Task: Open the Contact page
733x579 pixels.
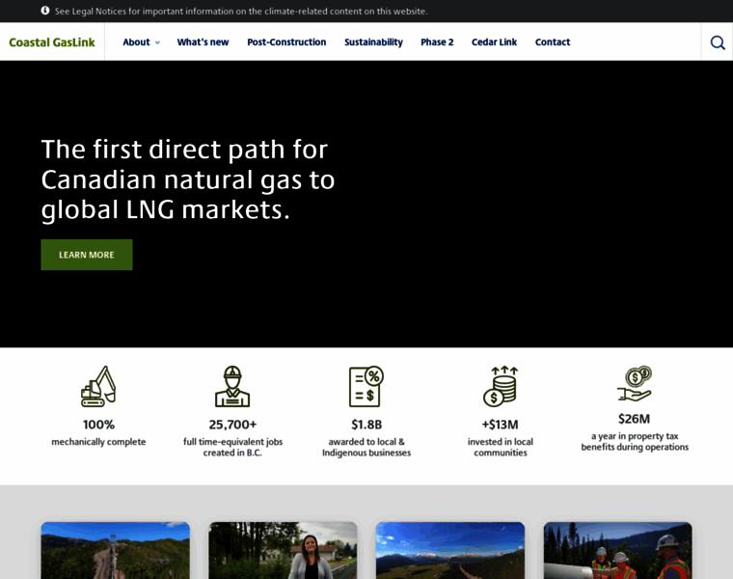Action: 553,42
